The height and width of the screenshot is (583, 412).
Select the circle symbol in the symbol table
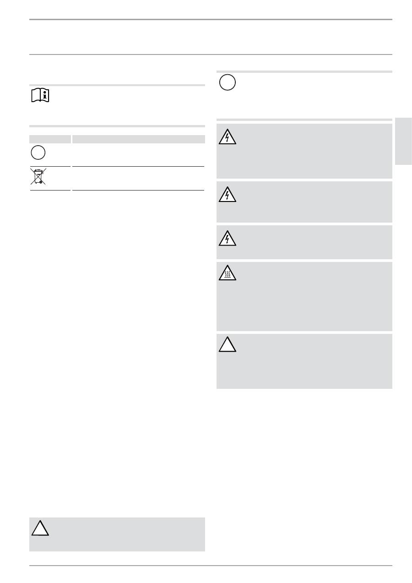click(38, 153)
